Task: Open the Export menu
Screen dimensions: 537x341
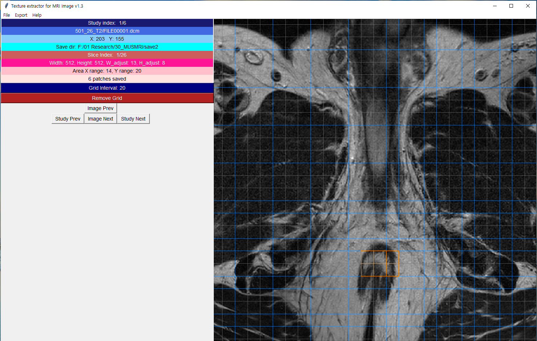Action: (x=21, y=15)
